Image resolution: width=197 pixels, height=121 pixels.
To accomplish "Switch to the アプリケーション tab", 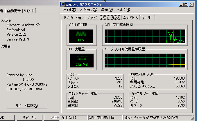I will (74, 18).
